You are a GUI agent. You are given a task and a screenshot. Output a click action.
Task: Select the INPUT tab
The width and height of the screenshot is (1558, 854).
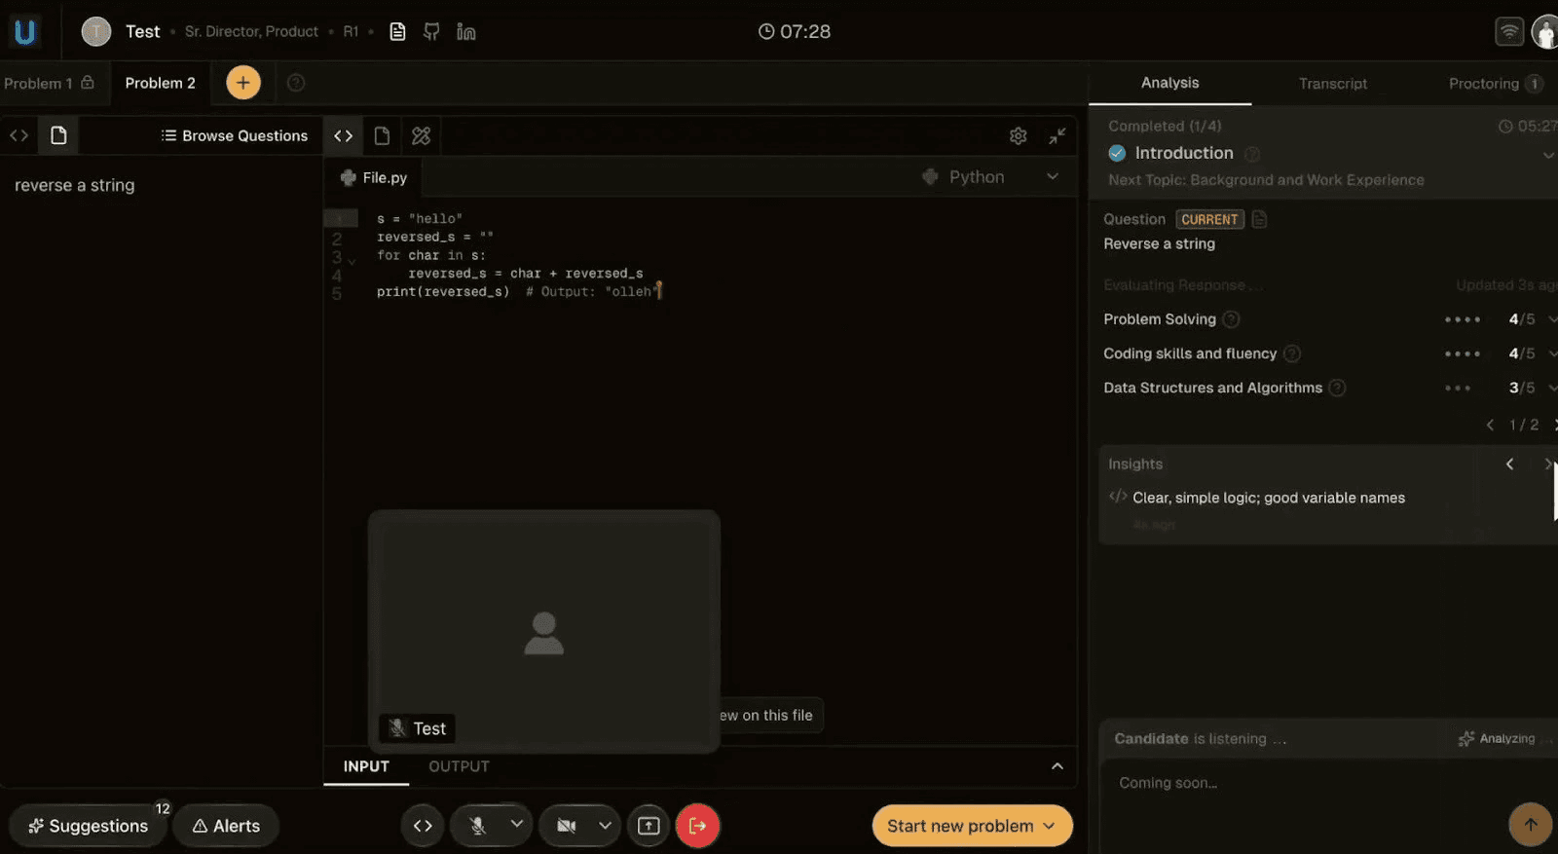point(366,766)
